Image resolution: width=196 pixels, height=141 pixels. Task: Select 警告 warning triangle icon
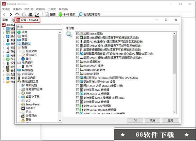[x=23, y=120]
